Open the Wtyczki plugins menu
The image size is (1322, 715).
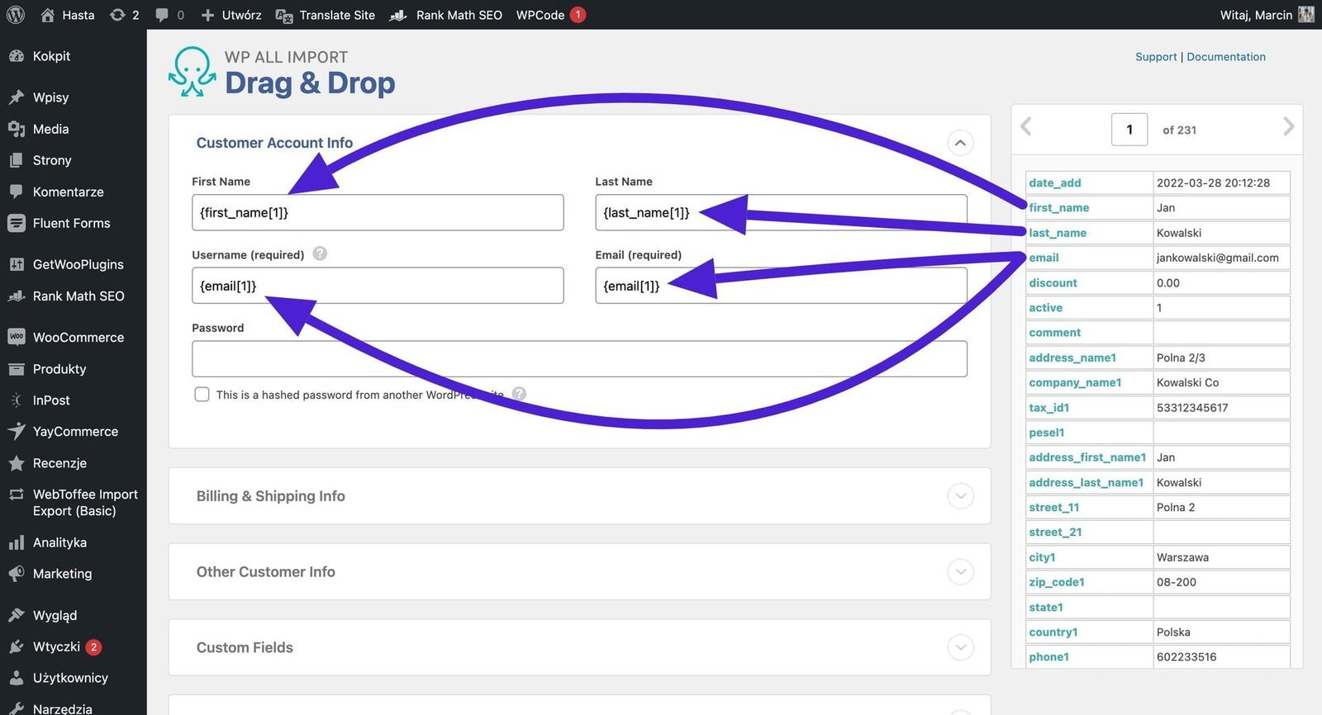point(56,646)
